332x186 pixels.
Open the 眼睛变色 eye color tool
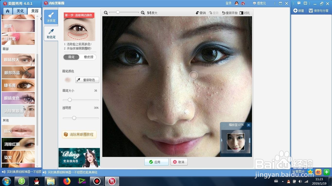[x=18, y=98]
